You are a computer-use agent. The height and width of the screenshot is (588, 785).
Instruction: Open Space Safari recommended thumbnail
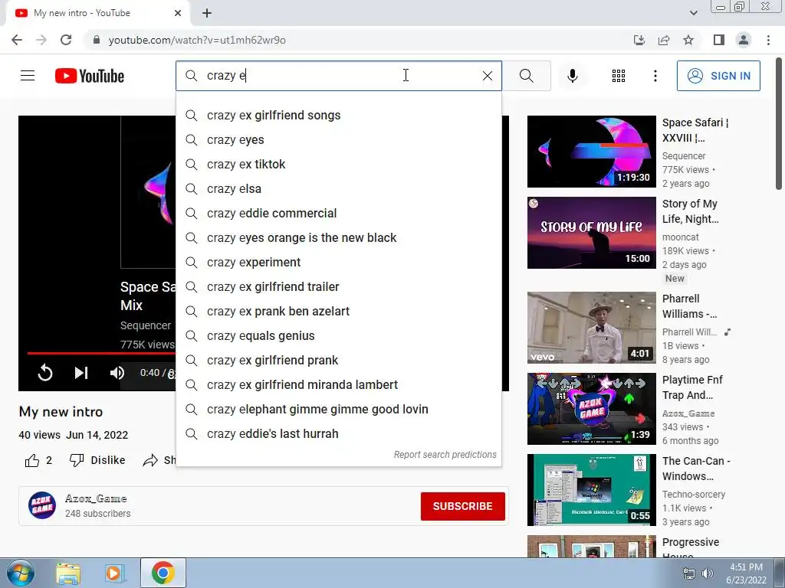591,152
